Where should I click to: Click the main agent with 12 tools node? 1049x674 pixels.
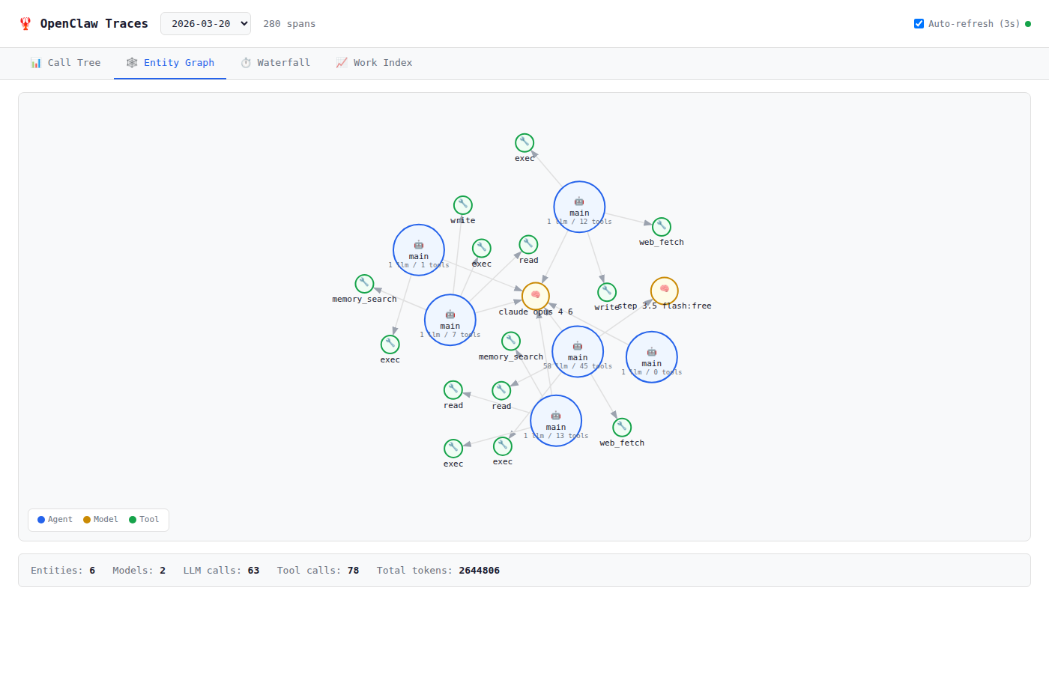pos(579,207)
